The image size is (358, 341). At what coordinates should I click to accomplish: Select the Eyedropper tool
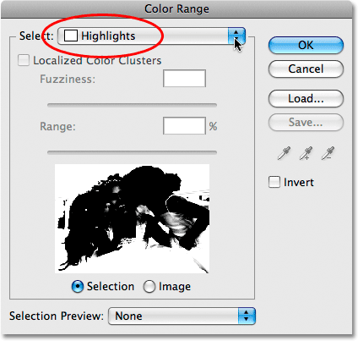[x=284, y=153]
